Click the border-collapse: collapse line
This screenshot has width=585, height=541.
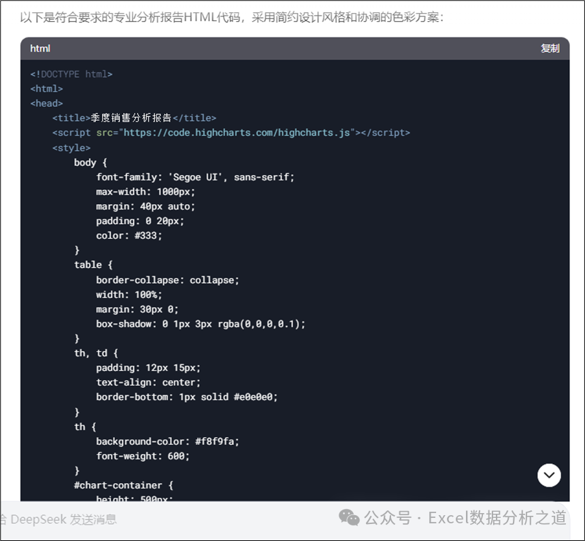pos(167,280)
